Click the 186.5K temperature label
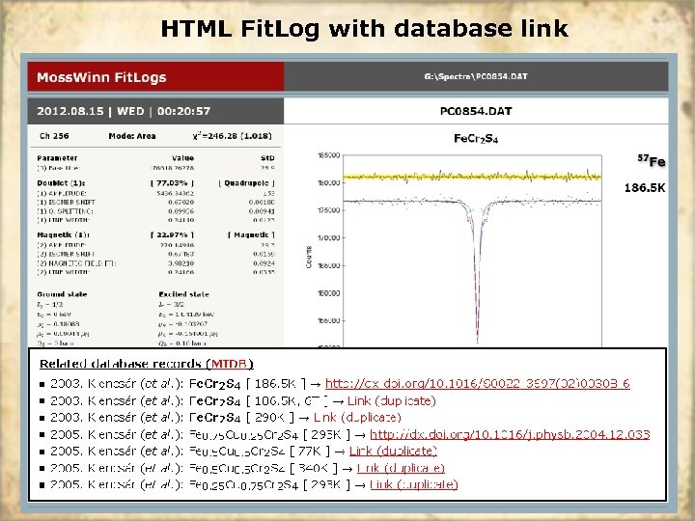 click(x=645, y=188)
